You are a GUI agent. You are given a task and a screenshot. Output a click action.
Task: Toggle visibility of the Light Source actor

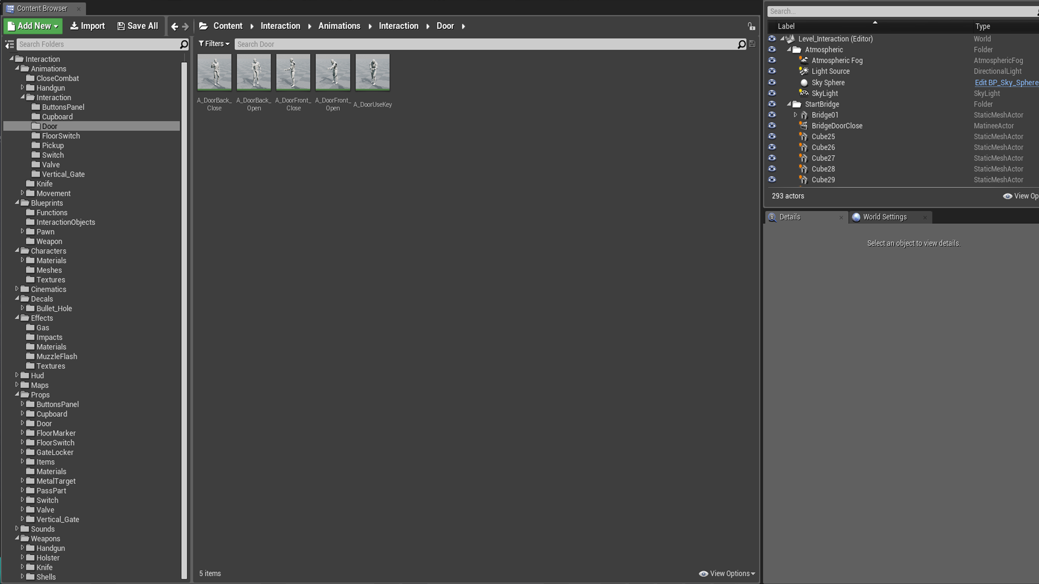coord(772,71)
